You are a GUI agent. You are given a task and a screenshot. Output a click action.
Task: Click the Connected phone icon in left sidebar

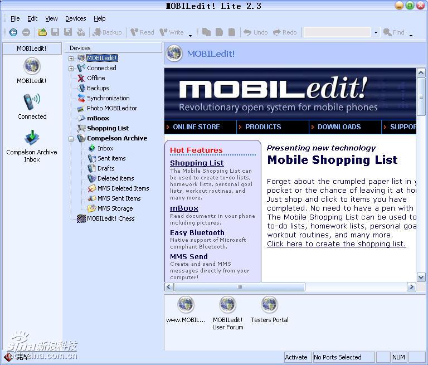point(32,103)
